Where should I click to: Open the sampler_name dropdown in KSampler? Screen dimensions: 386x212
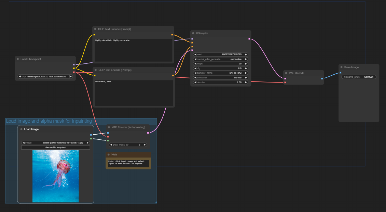(x=220, y=73)
